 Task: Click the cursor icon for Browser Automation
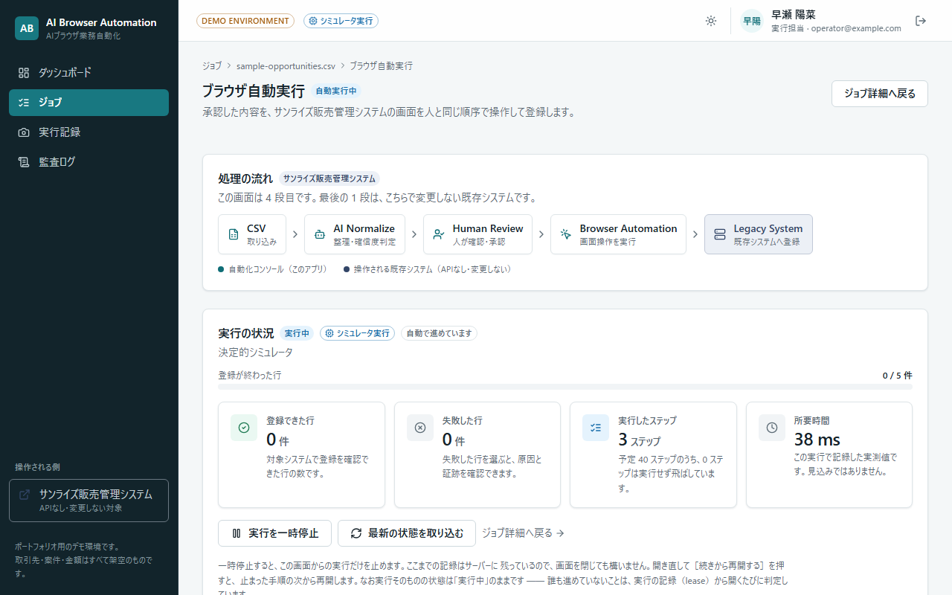(x=566, y=234)
